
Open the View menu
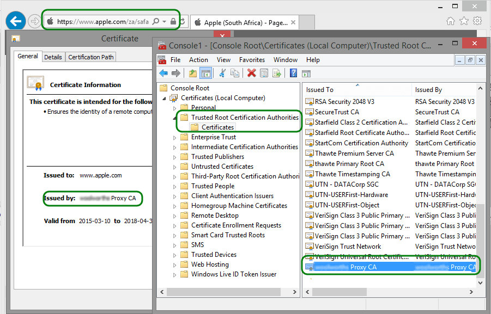click(223, 60)
